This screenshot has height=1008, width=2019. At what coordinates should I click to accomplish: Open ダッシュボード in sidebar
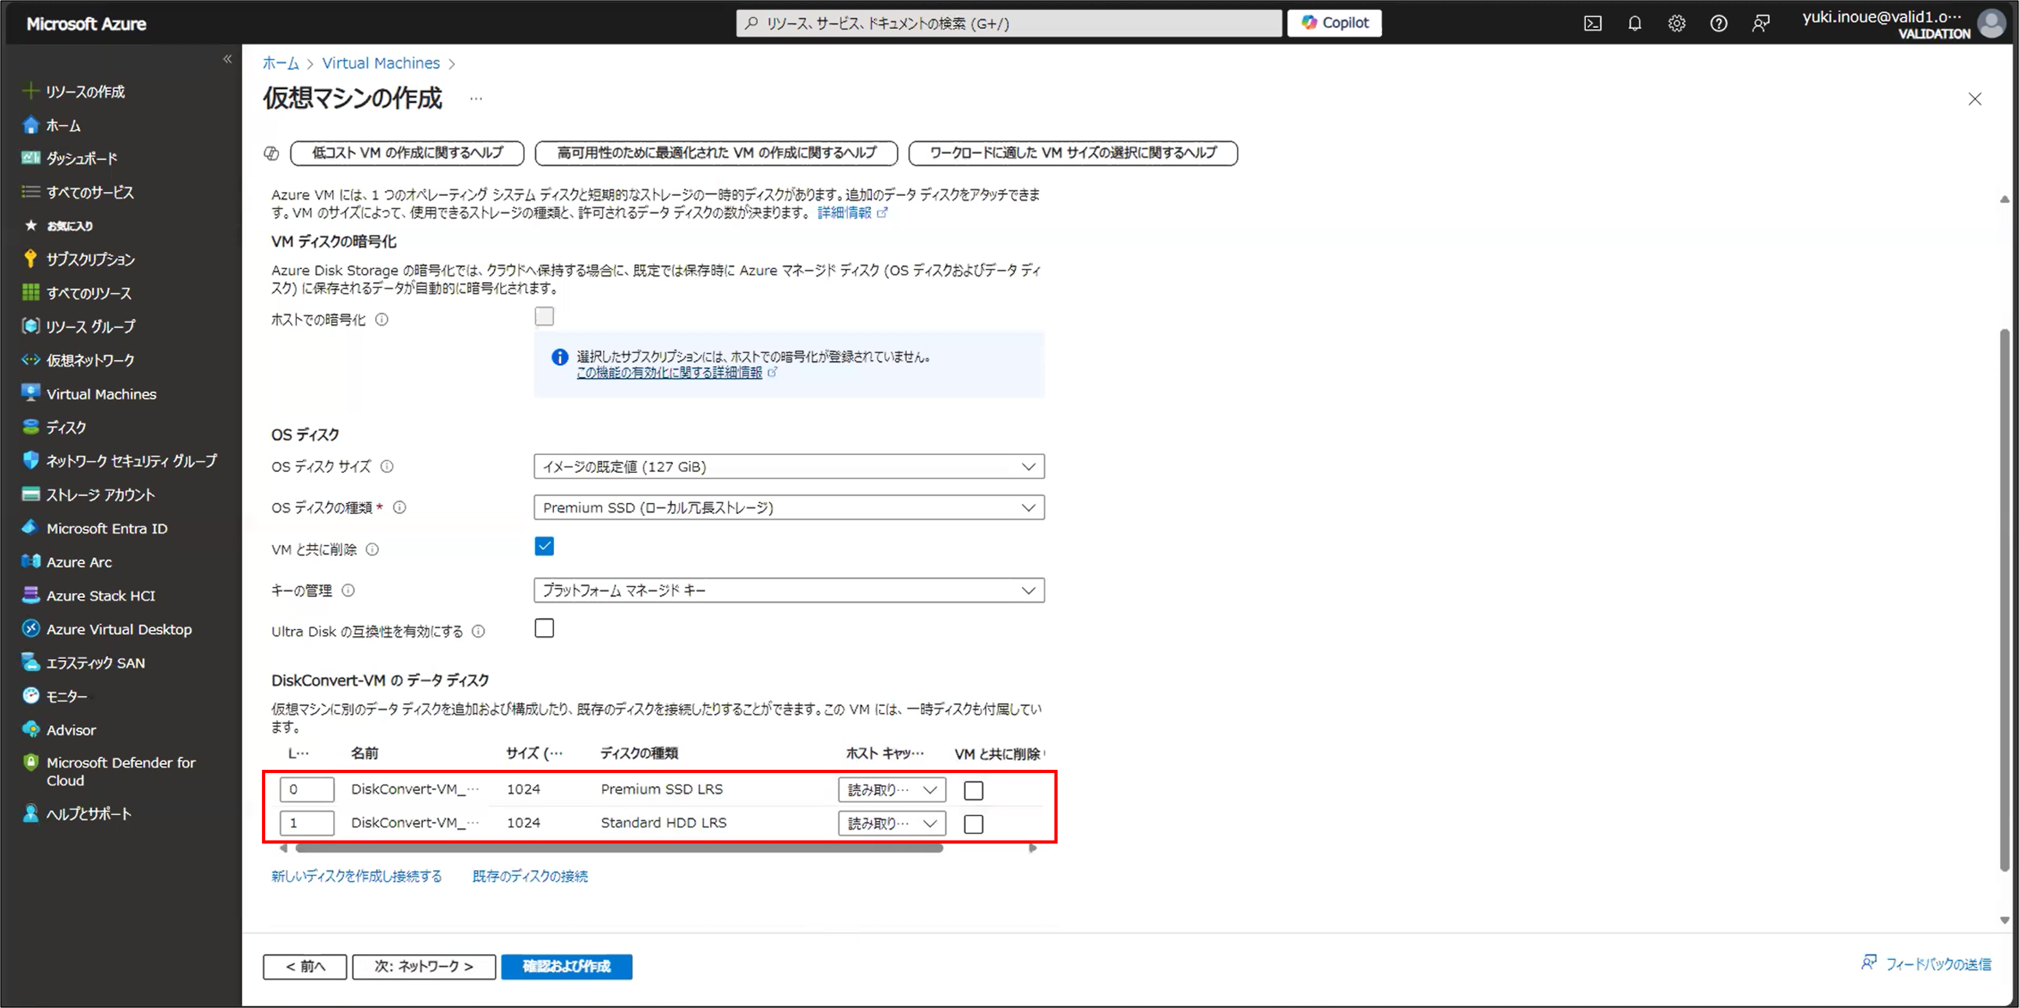click(x=82, y=158)
